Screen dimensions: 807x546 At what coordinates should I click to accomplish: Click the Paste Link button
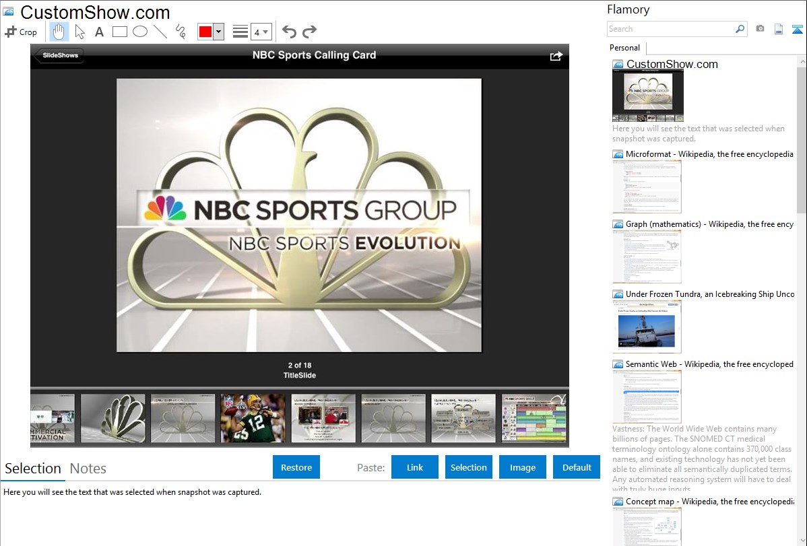[415, 467]
